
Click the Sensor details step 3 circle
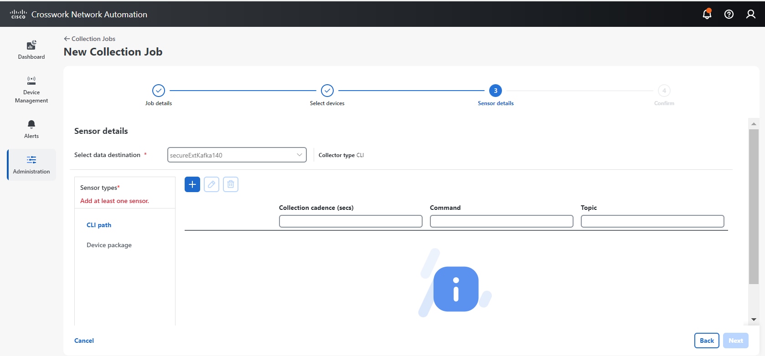(496, 91)
